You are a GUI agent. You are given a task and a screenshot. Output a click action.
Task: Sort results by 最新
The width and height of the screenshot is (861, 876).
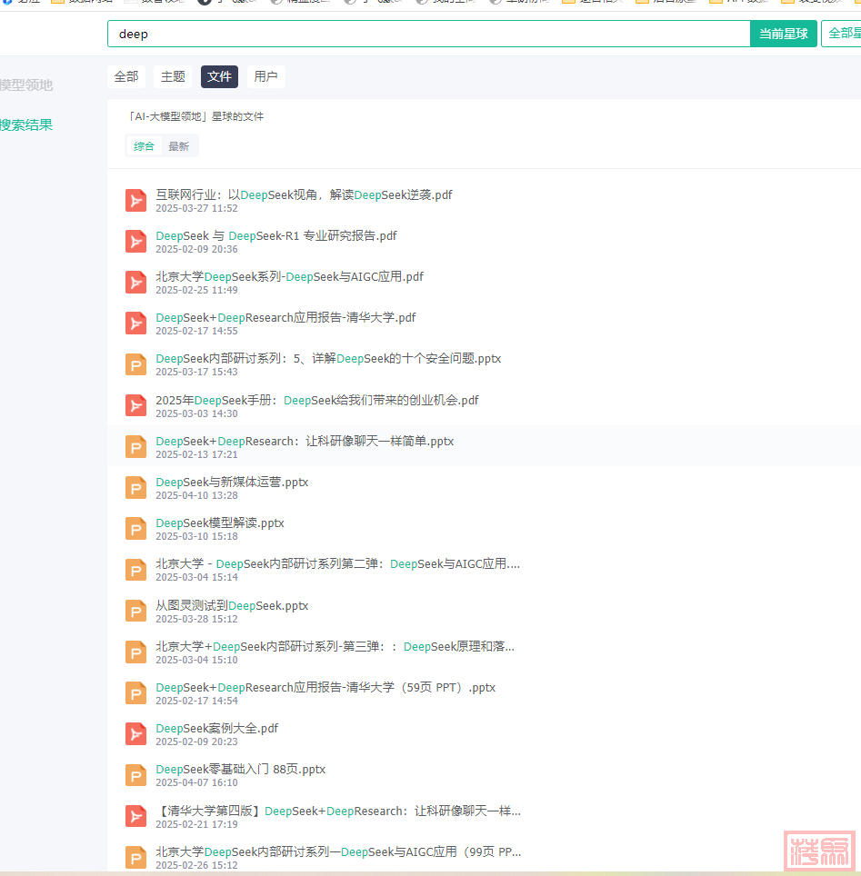(x=179, y=146)
